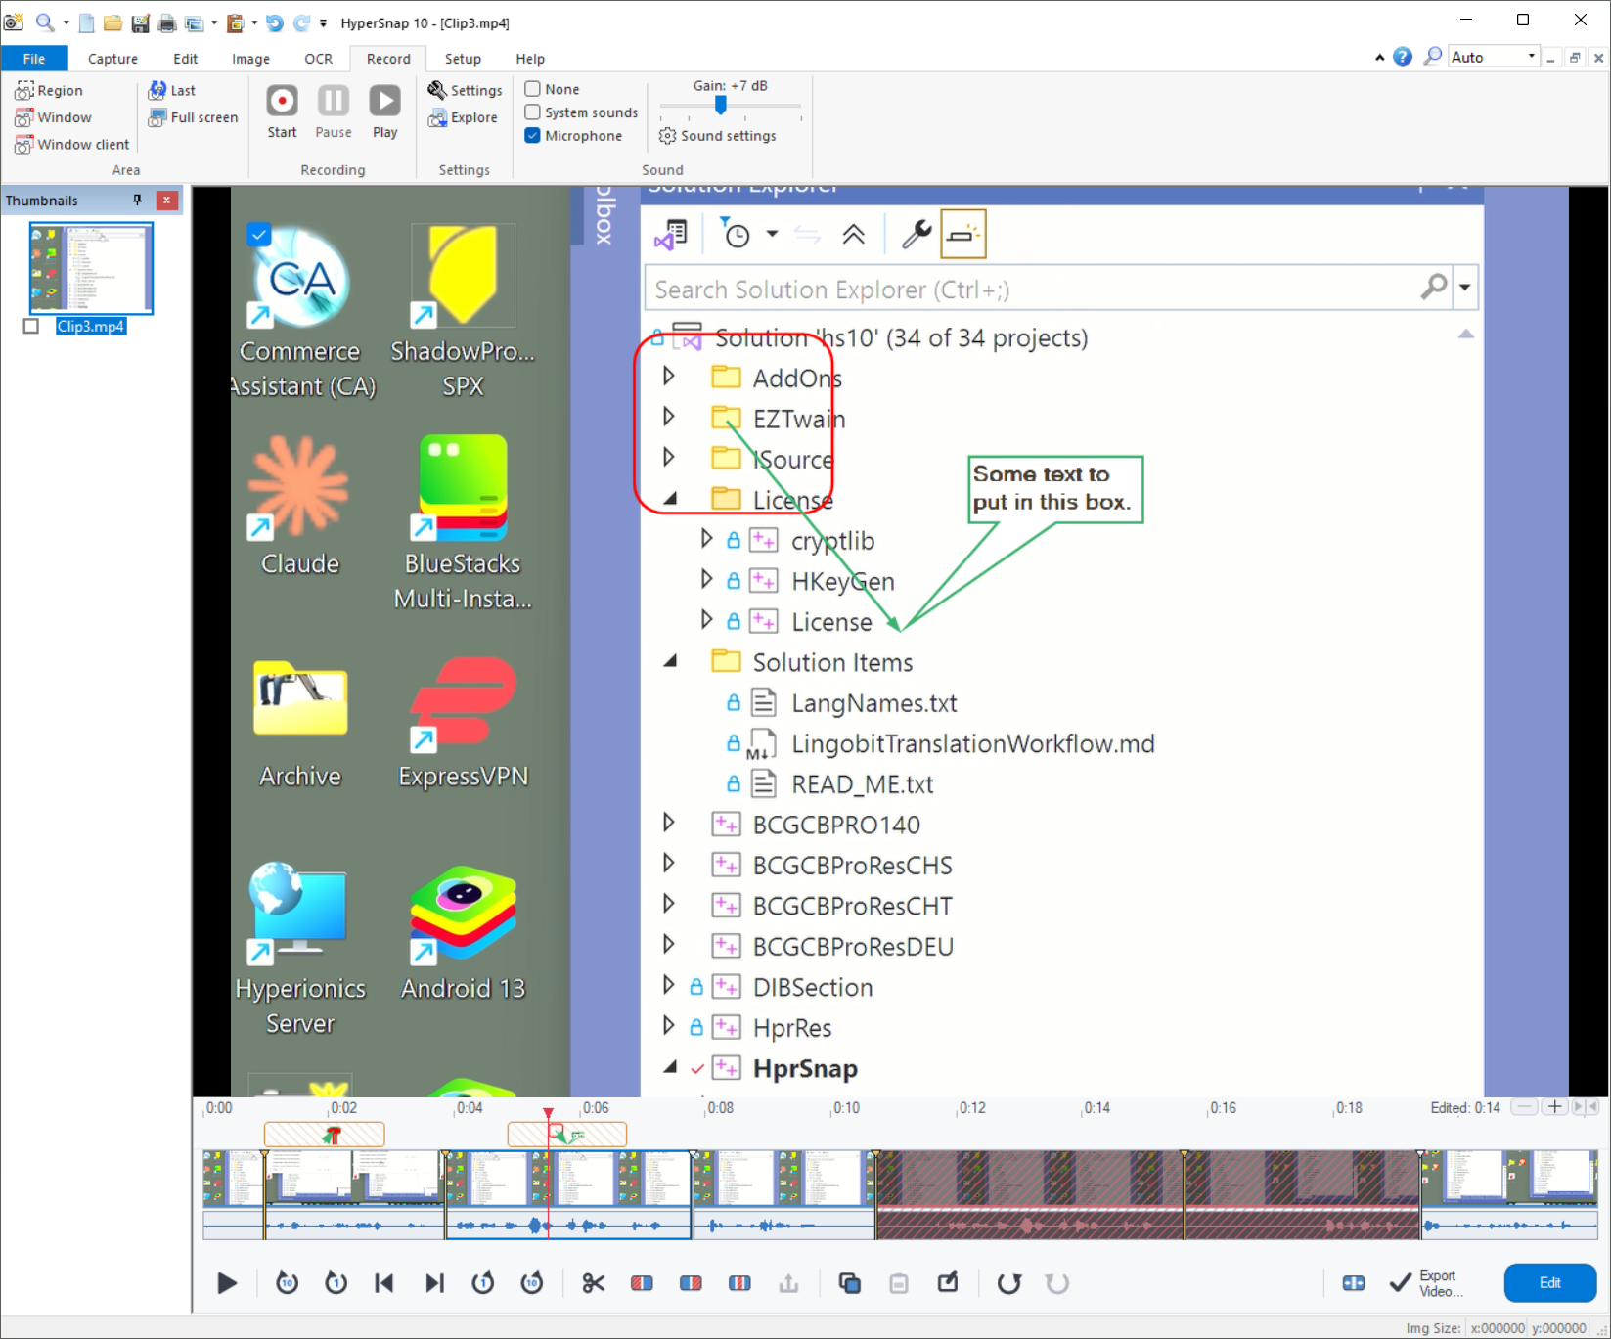
Task: Open the Setup ribbon tab
Action: [x=463, y=59]
